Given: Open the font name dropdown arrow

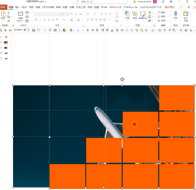Looking at the screenshot, I should [59, 14].
